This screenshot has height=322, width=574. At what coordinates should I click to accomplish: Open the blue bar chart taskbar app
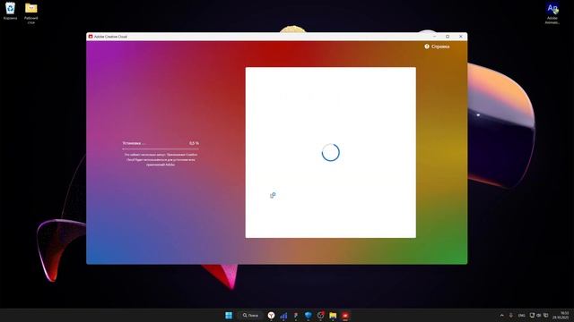(x=283, y=316)
